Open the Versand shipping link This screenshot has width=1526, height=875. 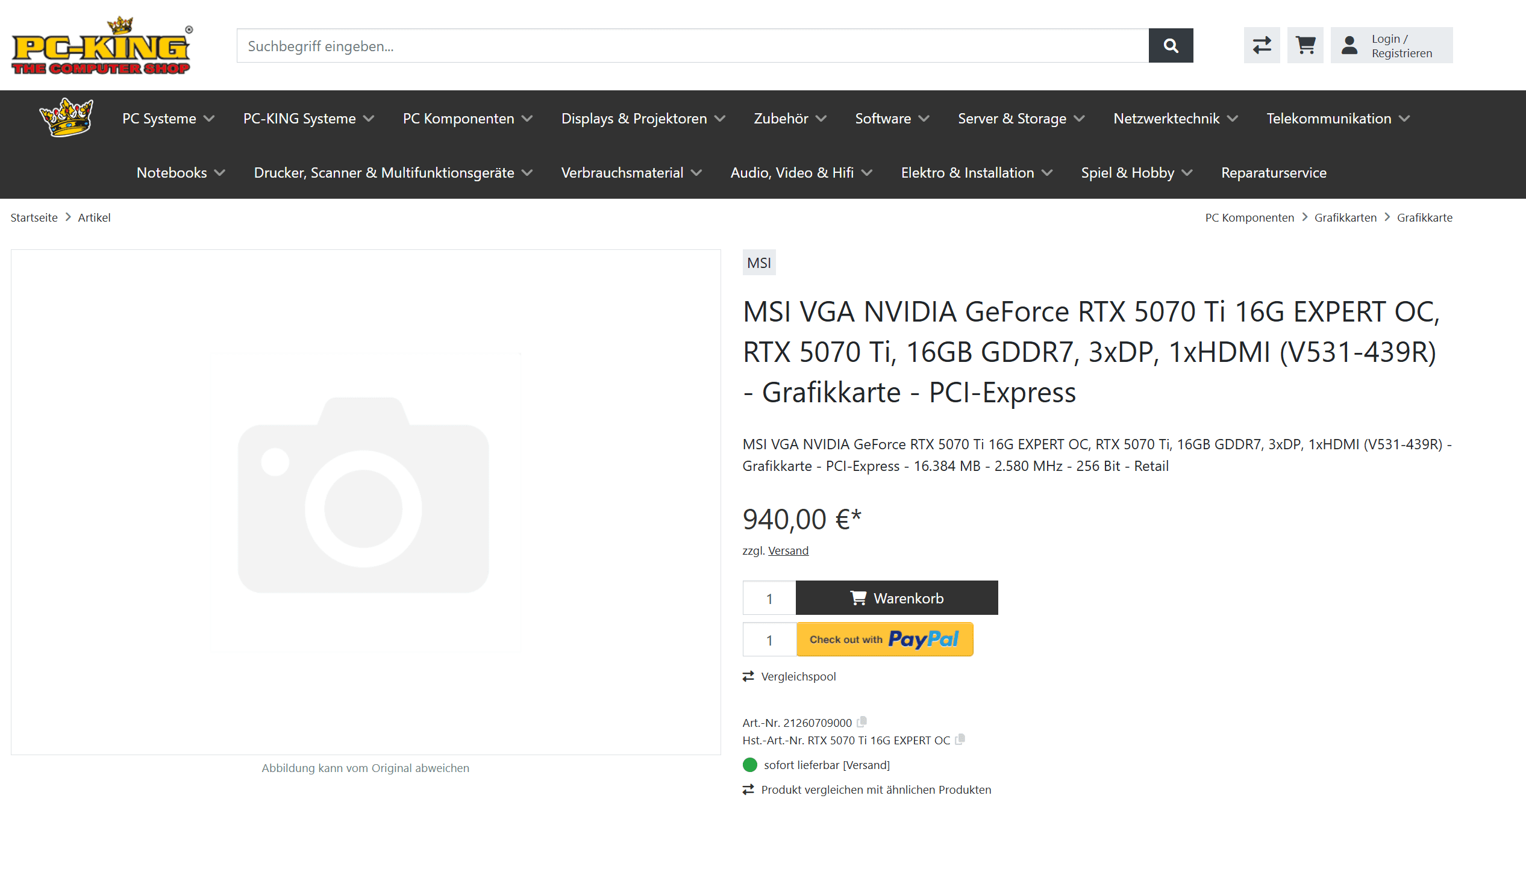tap(788, 550)
